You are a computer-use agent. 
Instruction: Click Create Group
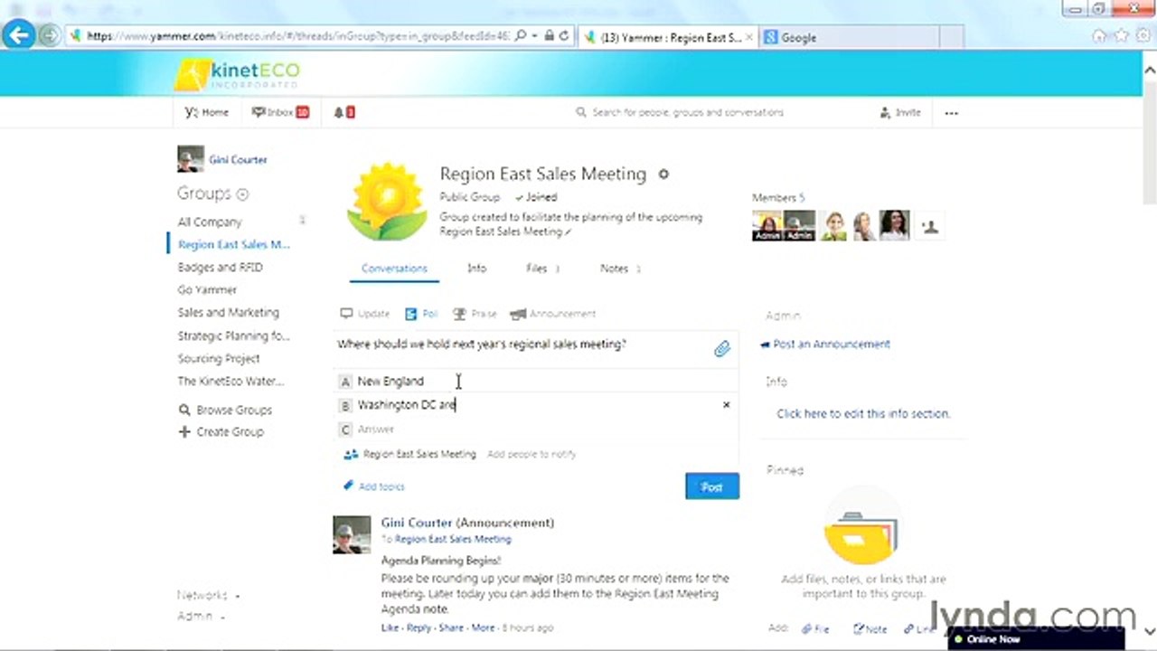(221, 432)
